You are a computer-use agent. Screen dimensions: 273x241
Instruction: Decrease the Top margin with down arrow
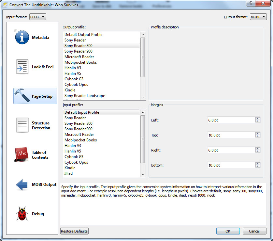258,137
